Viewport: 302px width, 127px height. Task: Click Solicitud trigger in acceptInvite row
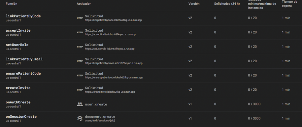tap(94, 31)
